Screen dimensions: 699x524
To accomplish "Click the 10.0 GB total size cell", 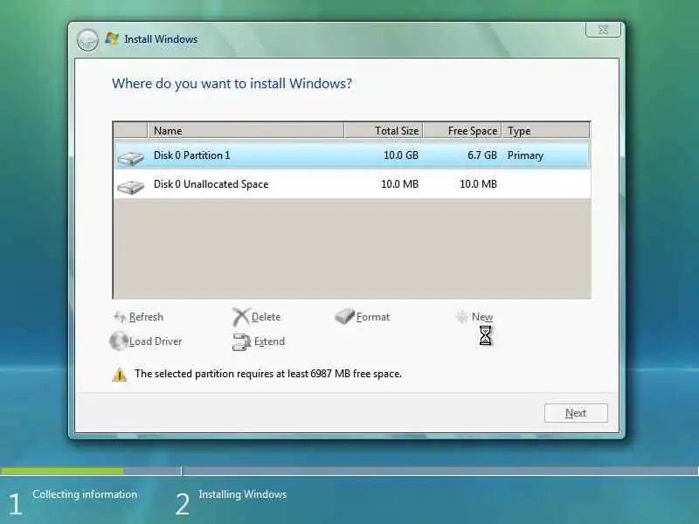I will pos(401,155).
